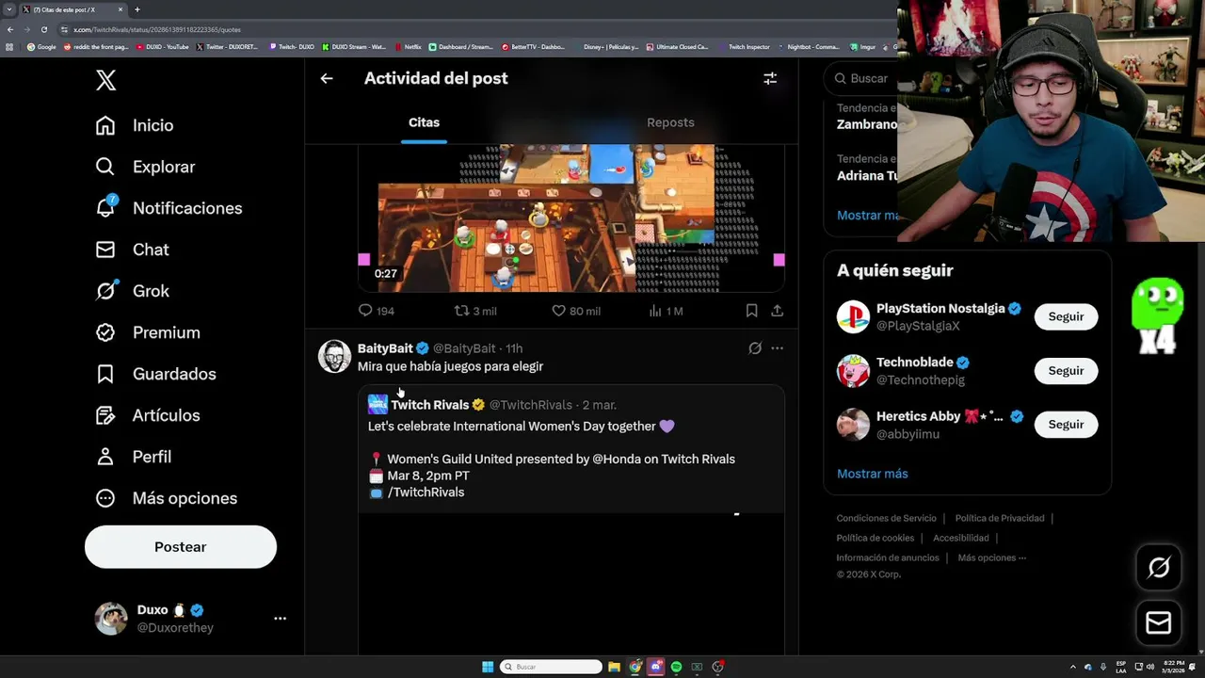
Task: Follow PlayStation Nostalgia with Seguir
Action: click(x=1066, y=316)
